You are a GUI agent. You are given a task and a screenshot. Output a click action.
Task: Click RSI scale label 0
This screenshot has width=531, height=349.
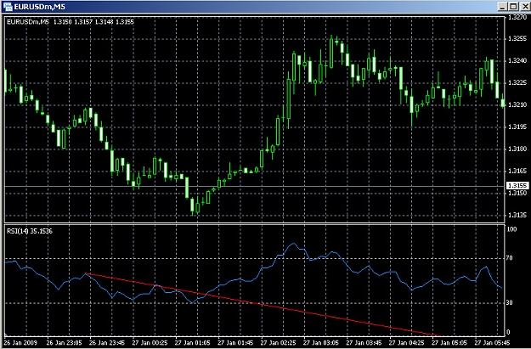point(508,332)
